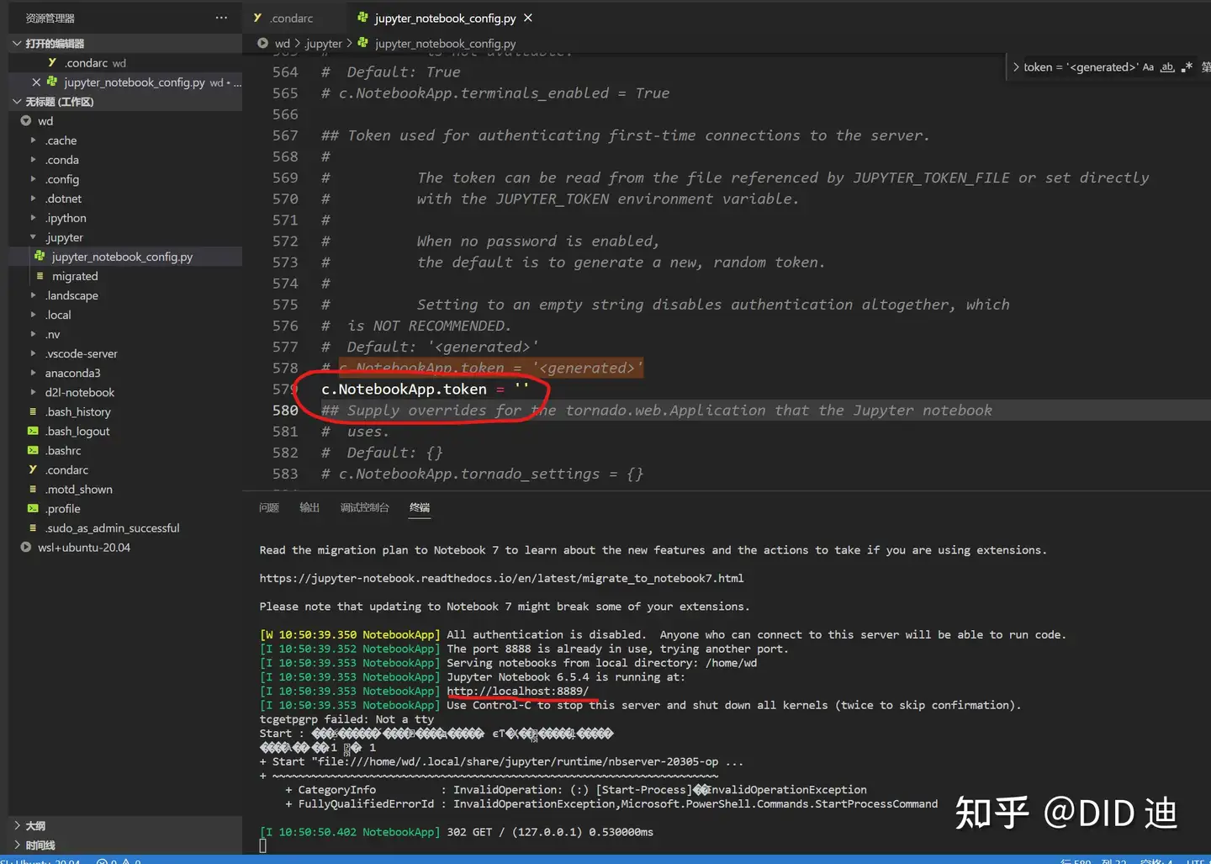Viewport: 1211px width, 864px height.
Task: Click the .profile shell file icon
Action: pos(33,508)
